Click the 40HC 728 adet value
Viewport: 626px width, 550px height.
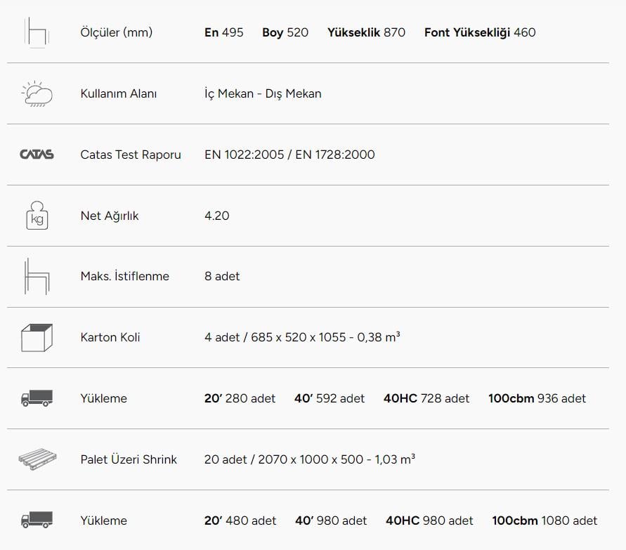point(426,398)
